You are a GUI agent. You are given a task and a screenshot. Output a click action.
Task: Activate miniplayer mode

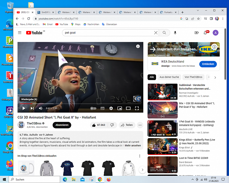[120, 108]
